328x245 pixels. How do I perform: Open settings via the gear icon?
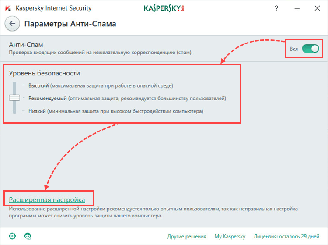(12, 236)
